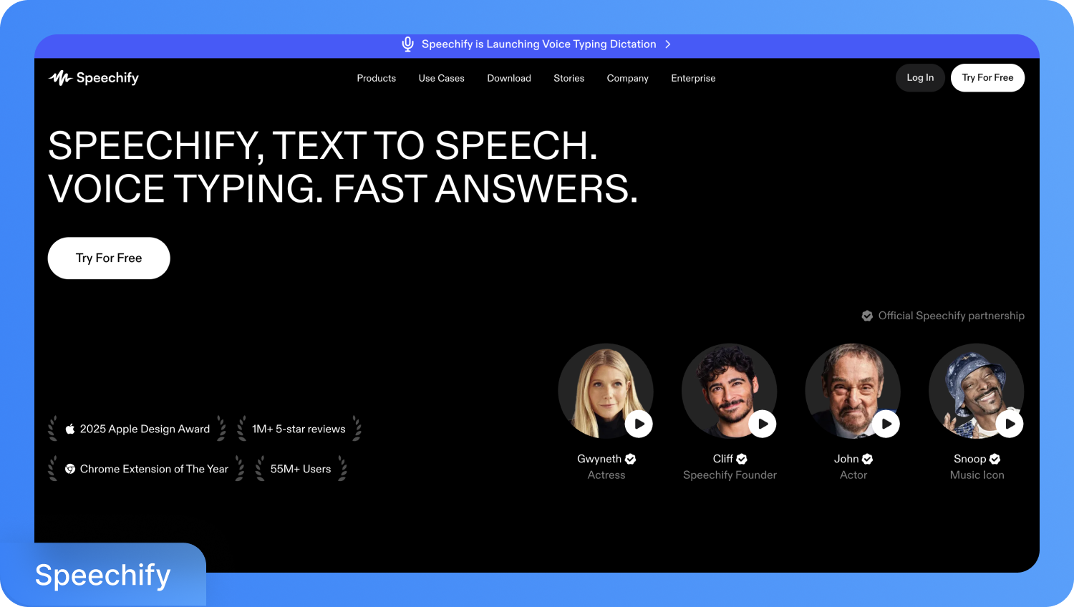
Task: Click the verified badge next to Snoop
Action: pyautogui.click(x=994, y=459)
